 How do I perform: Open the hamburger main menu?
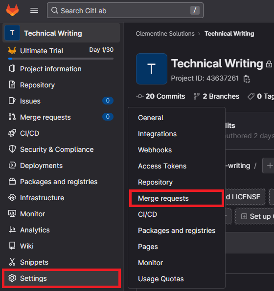(x=34, y=10)
